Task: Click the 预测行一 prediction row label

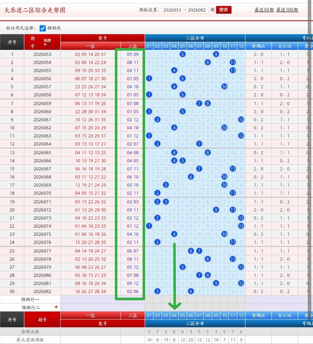Action: pos(30,299)
